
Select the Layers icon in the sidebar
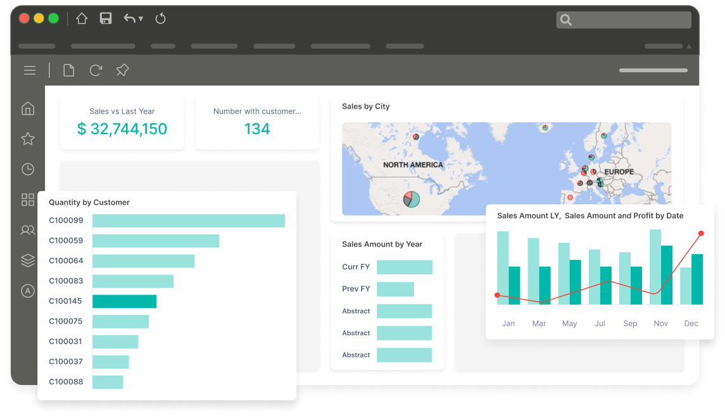tap(28, 260)
